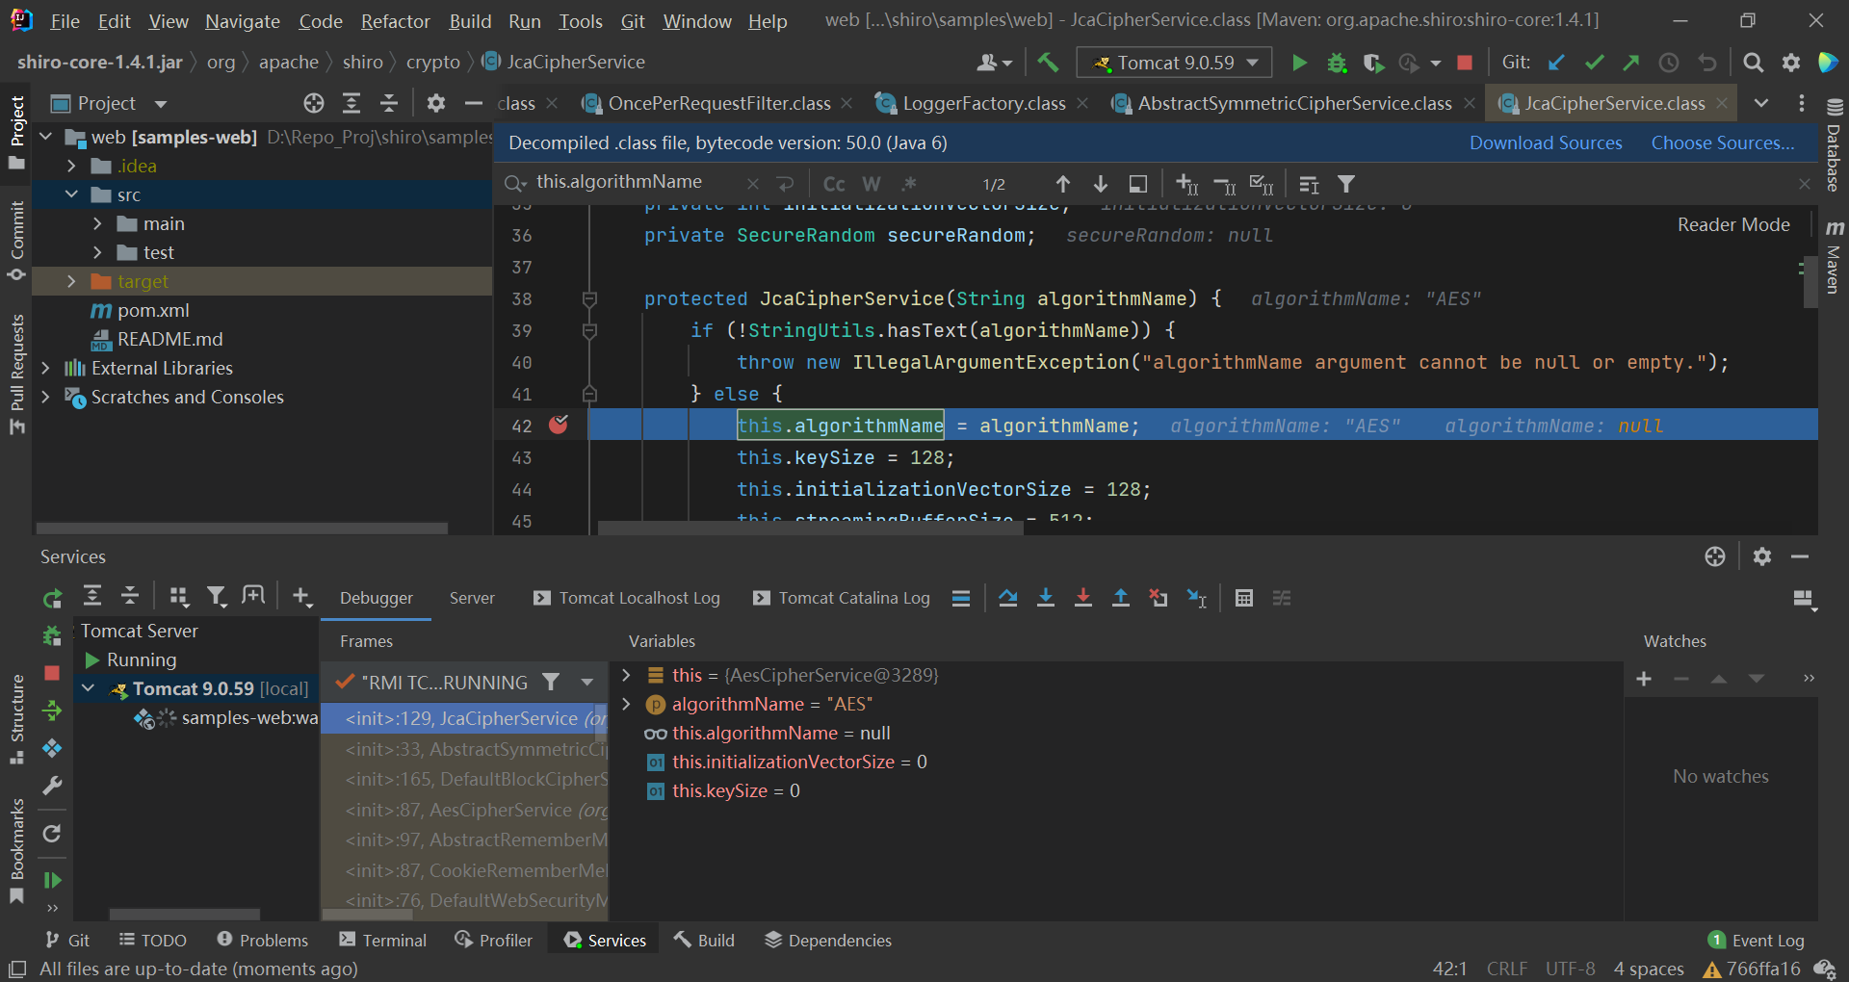The height and width of the screenshot is (982, 1849).
Task: Step out in debugger toolbar
Action: tap(1121, 598)
